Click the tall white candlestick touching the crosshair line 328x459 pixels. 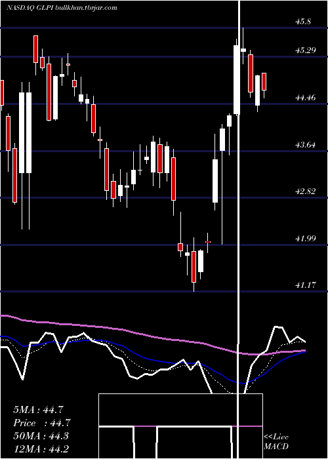(236, 79)
